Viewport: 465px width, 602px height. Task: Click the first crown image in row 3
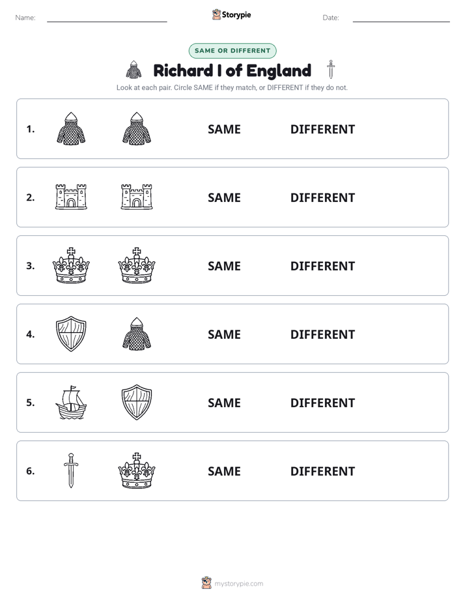pos(71,265)
